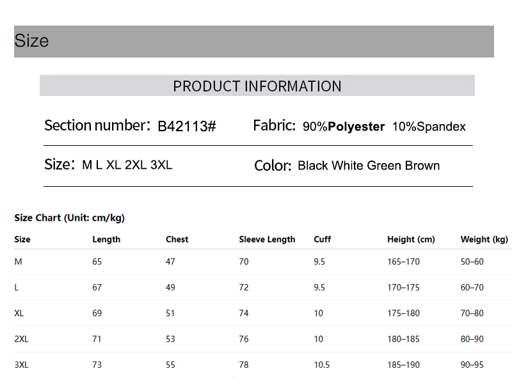This screenshot has width=512, height=387.
Task: Click the Length column header
Action: tap(106, 239)
